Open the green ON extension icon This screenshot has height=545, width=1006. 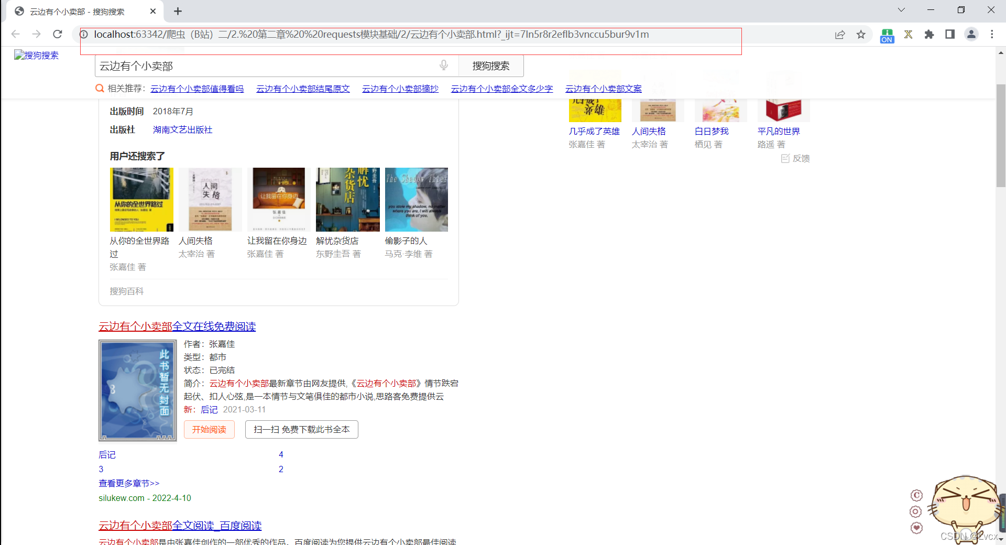(x=887, y=35)
